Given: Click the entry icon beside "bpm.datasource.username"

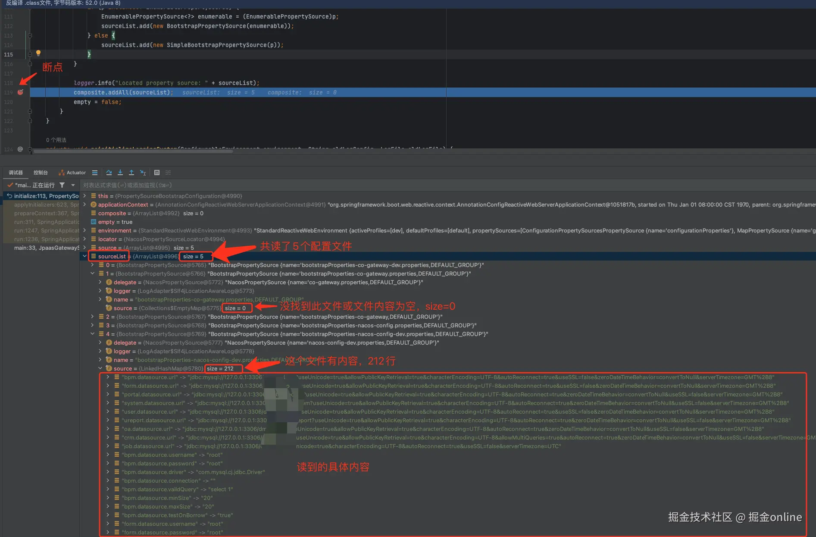Looking at the screenshot, I should [x=117, y=455].
